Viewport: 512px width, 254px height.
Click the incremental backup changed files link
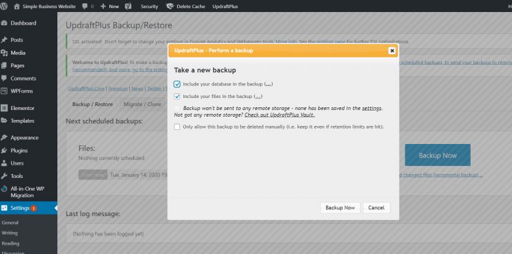(x=440, y=175)
